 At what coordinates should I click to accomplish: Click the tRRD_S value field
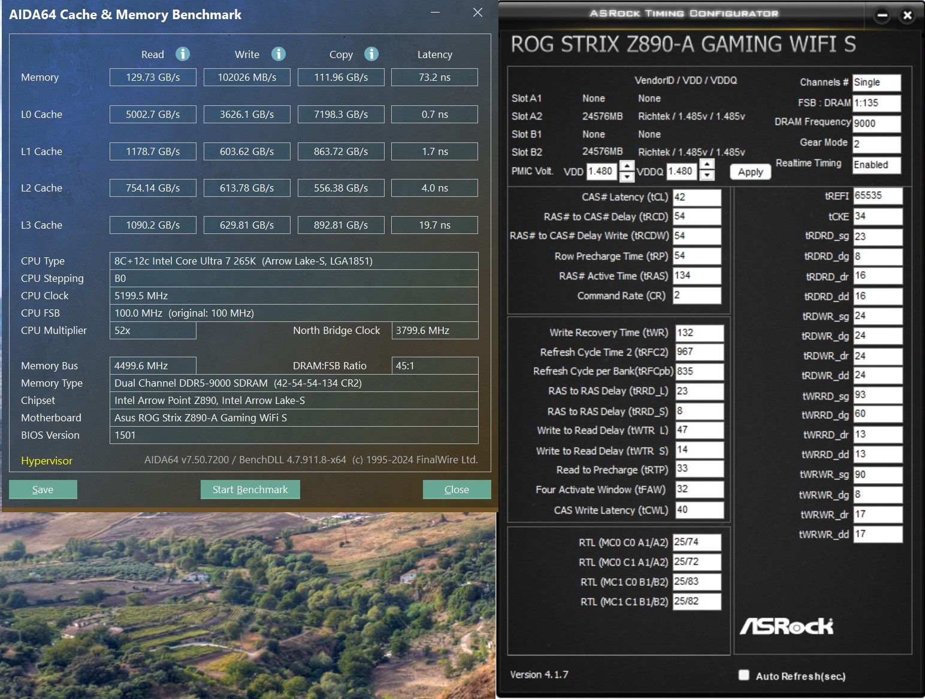pos(700,411)
